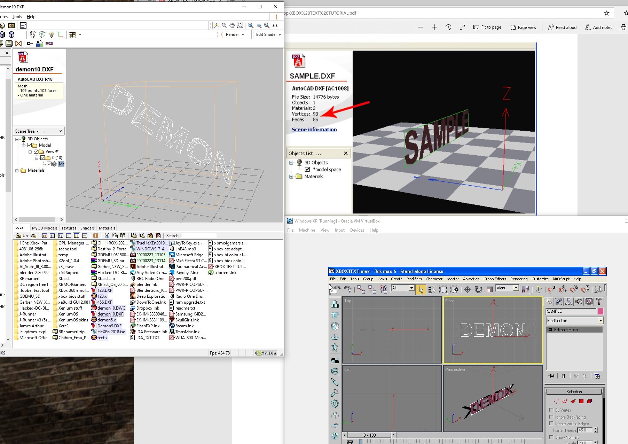Switch to the Textures tab
628x444 pixels.
(69, 228)
